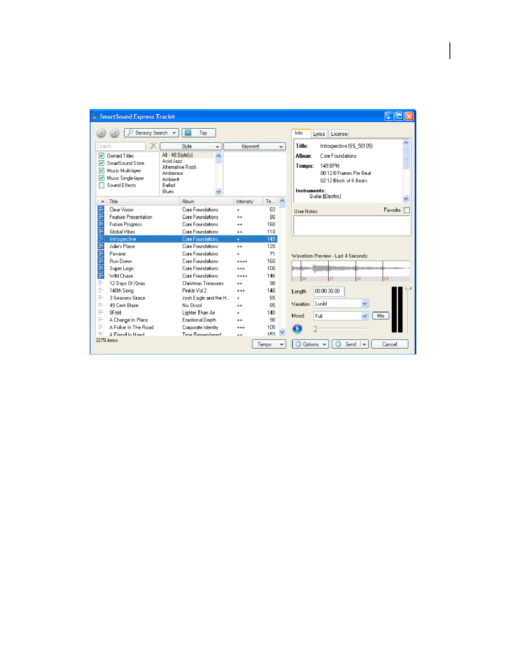508x650 pixels.
Task: Open the Mood combo box
Action: [x=341, y=316]
